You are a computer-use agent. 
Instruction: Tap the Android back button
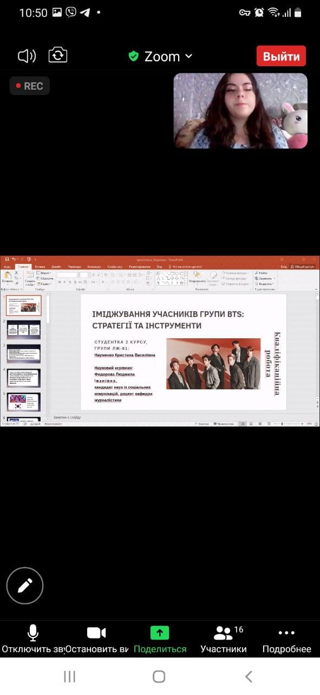tap(249, 676)
